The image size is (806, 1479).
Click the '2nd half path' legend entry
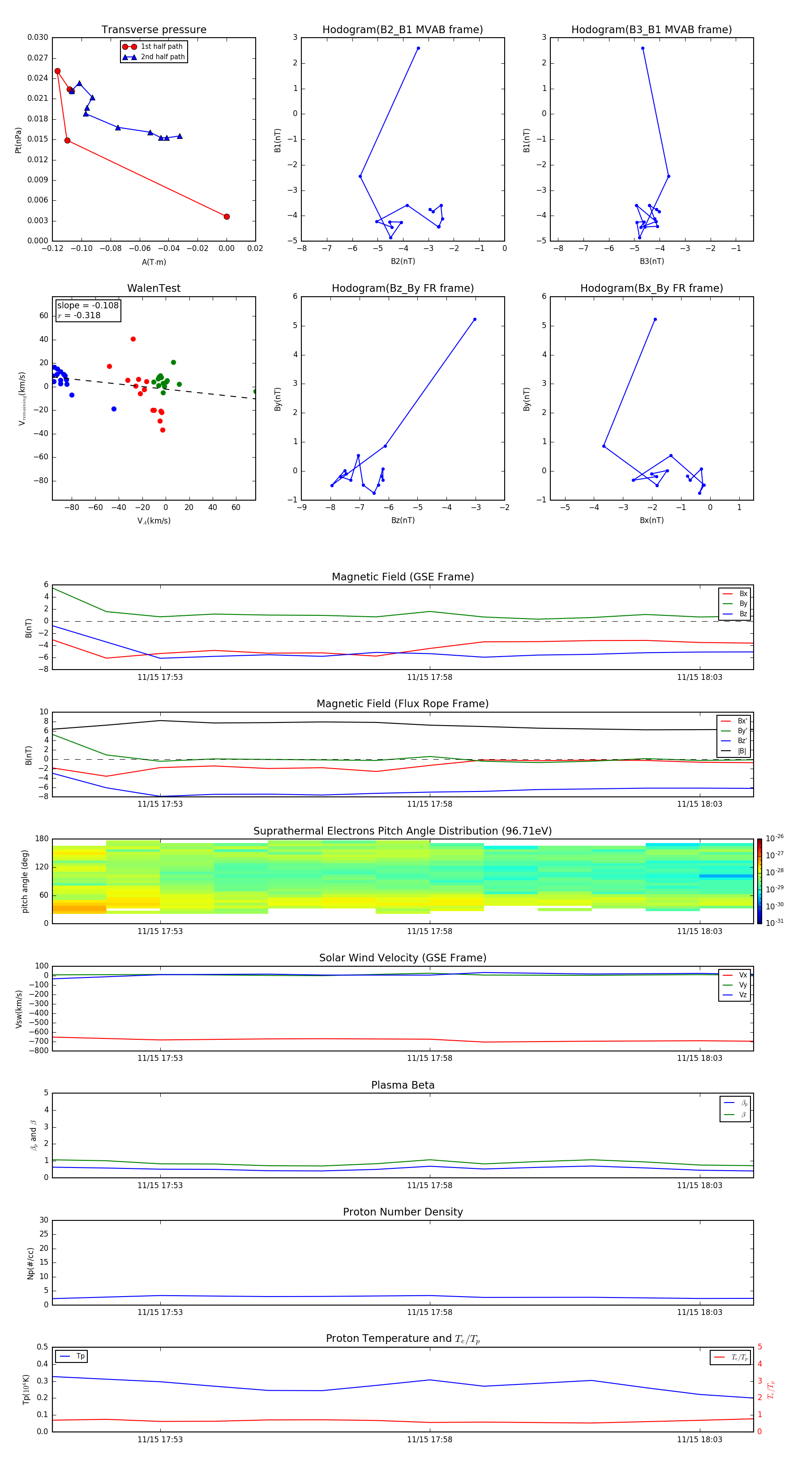(x=154, y=57)
